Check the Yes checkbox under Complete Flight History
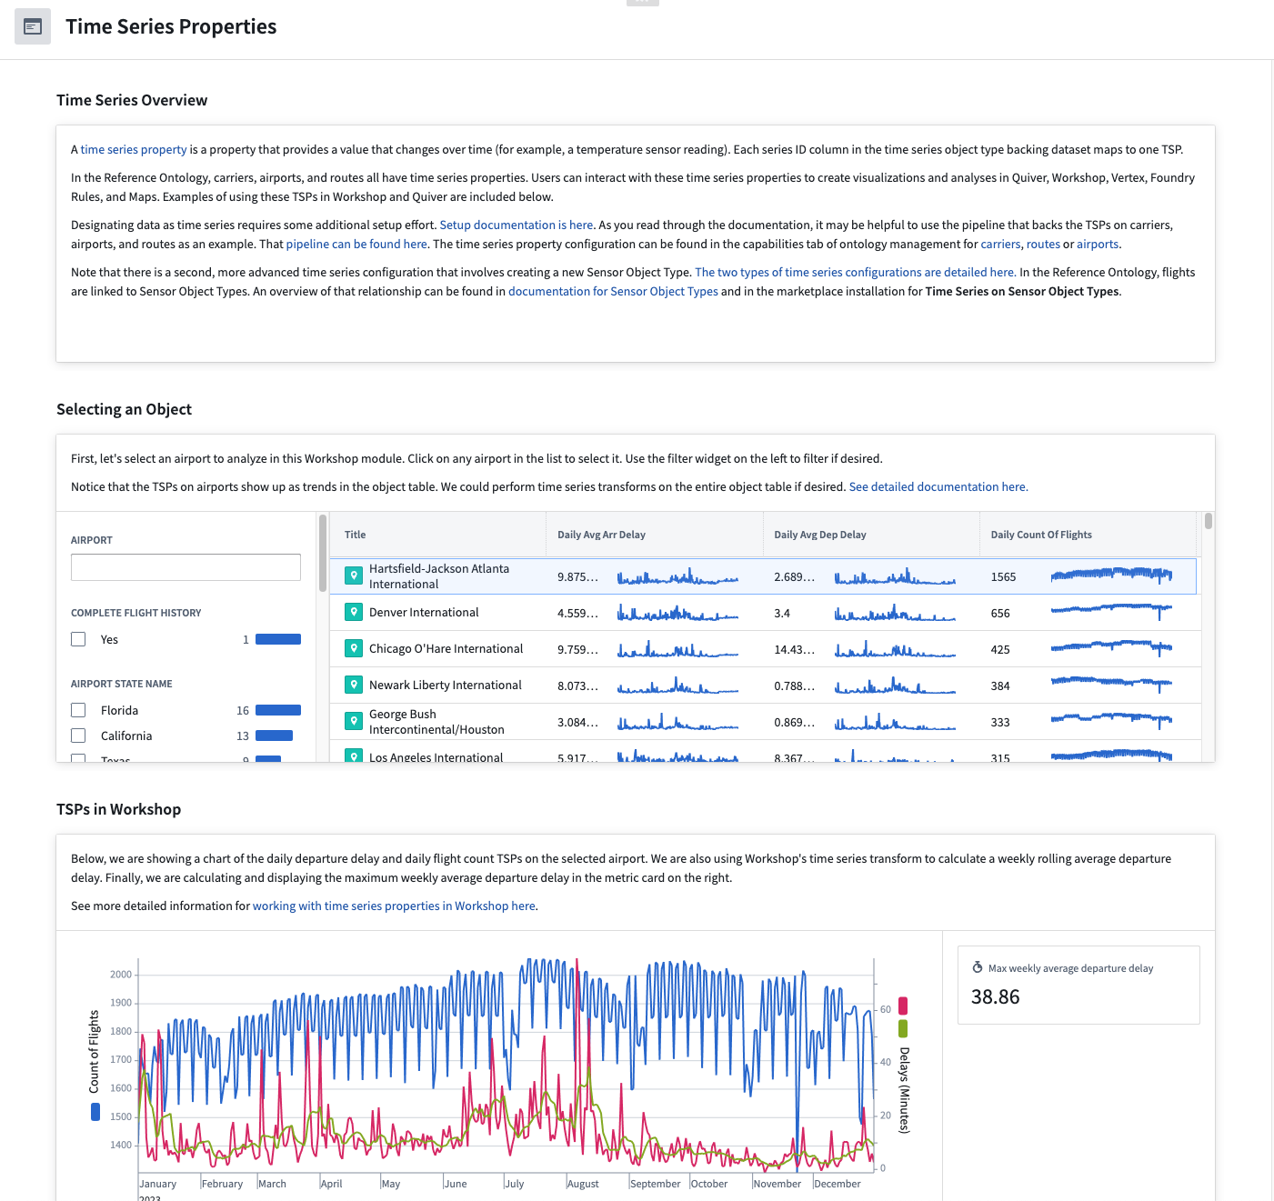The image size is (1274, 1201). click(78, 639)
